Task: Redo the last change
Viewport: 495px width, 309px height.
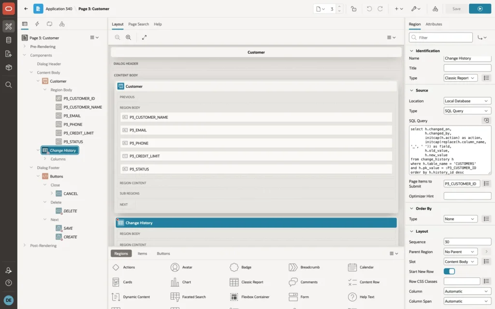Action: click(x=380, y=9)
